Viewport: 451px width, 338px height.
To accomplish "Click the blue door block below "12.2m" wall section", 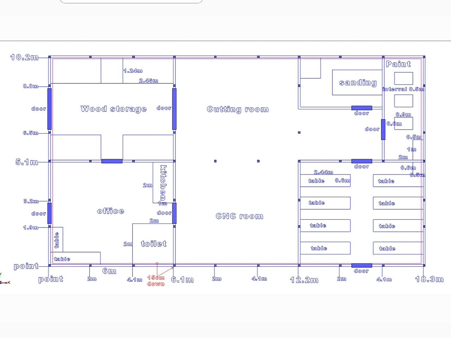I will [x=362, y=265].
